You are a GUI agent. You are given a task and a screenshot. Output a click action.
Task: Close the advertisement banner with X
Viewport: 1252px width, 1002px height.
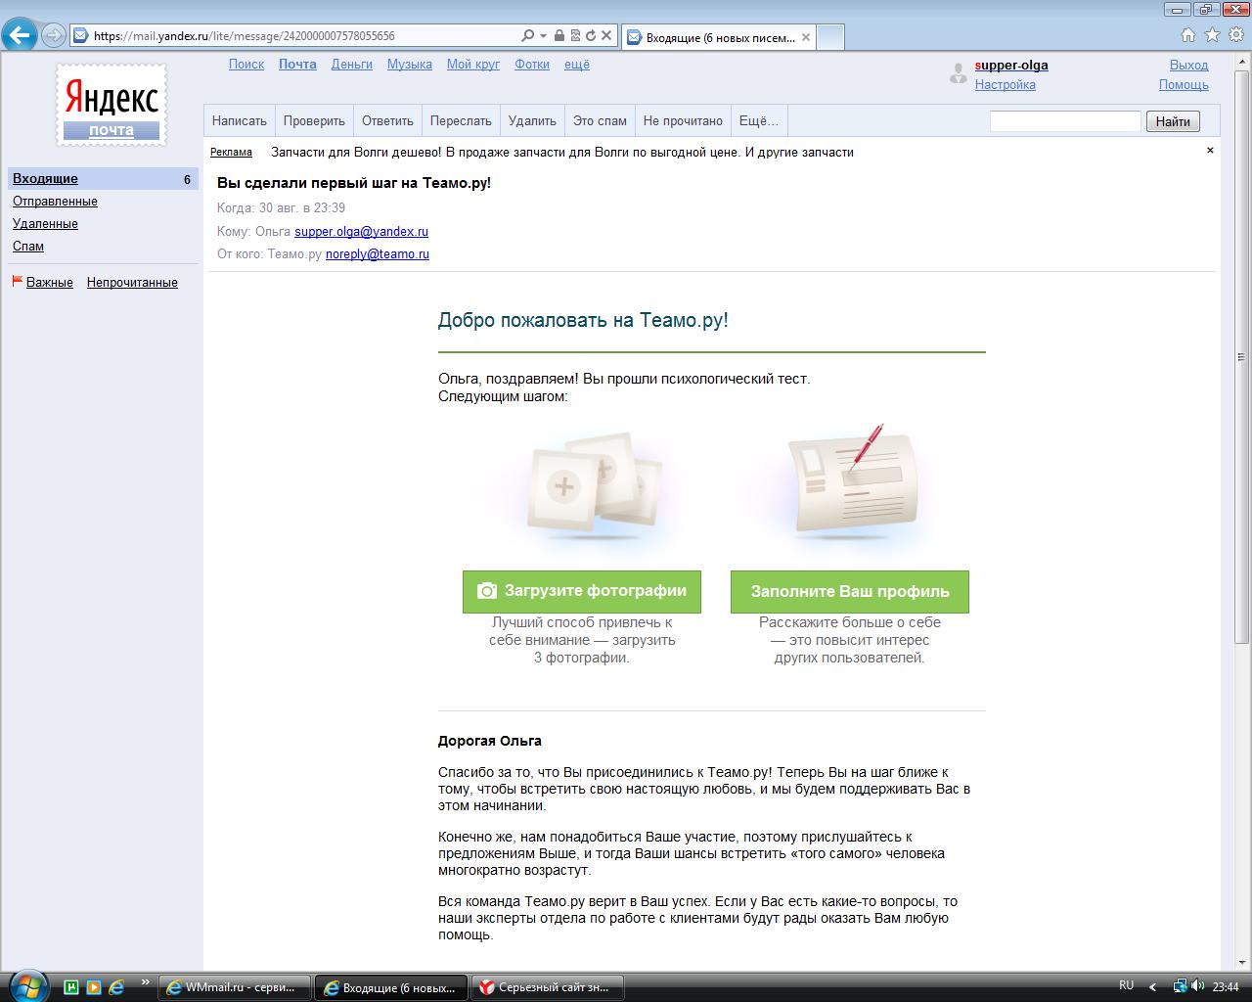click(1210, 151)
